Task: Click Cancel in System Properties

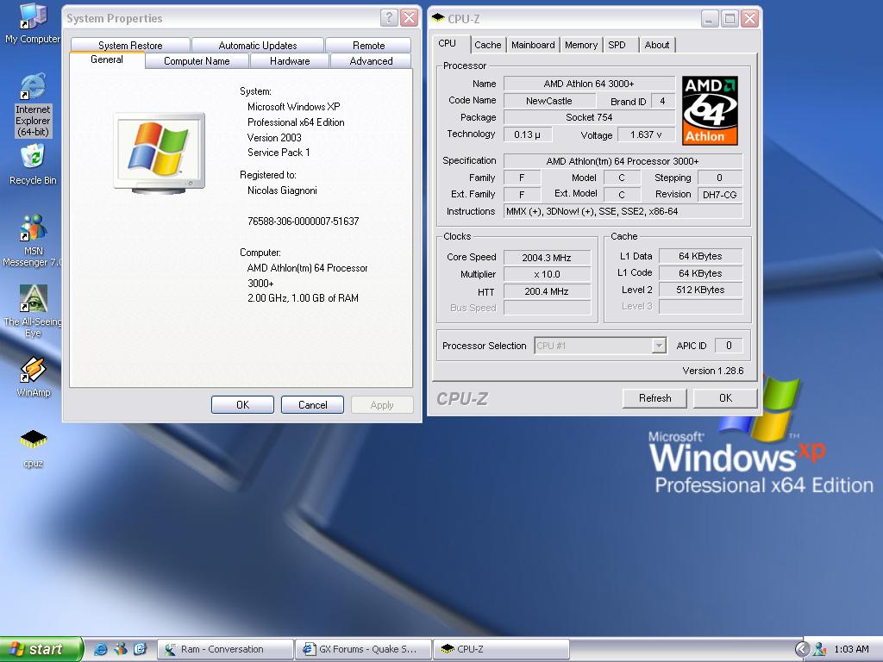Action: pos(312,405)
